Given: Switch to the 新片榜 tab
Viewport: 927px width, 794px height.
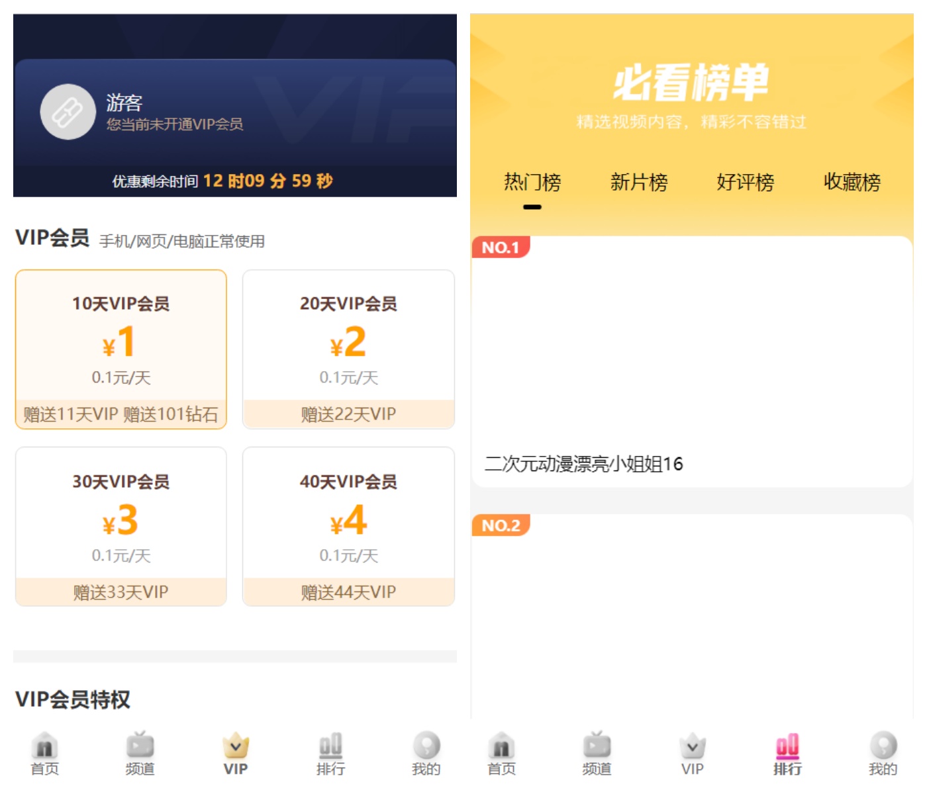Looking at the screenshot, I should point(639,182).
